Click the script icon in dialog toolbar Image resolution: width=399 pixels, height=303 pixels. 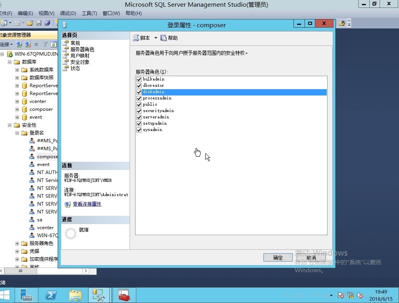pyautogui.click(x=136, y=38)
